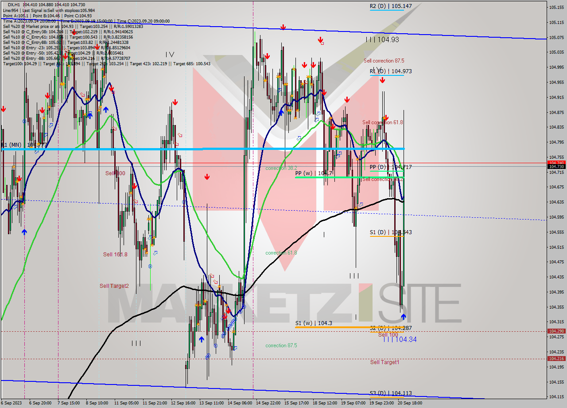Click the S1 (w) | 104.3 weekly support label

click(x=314, y=323)
